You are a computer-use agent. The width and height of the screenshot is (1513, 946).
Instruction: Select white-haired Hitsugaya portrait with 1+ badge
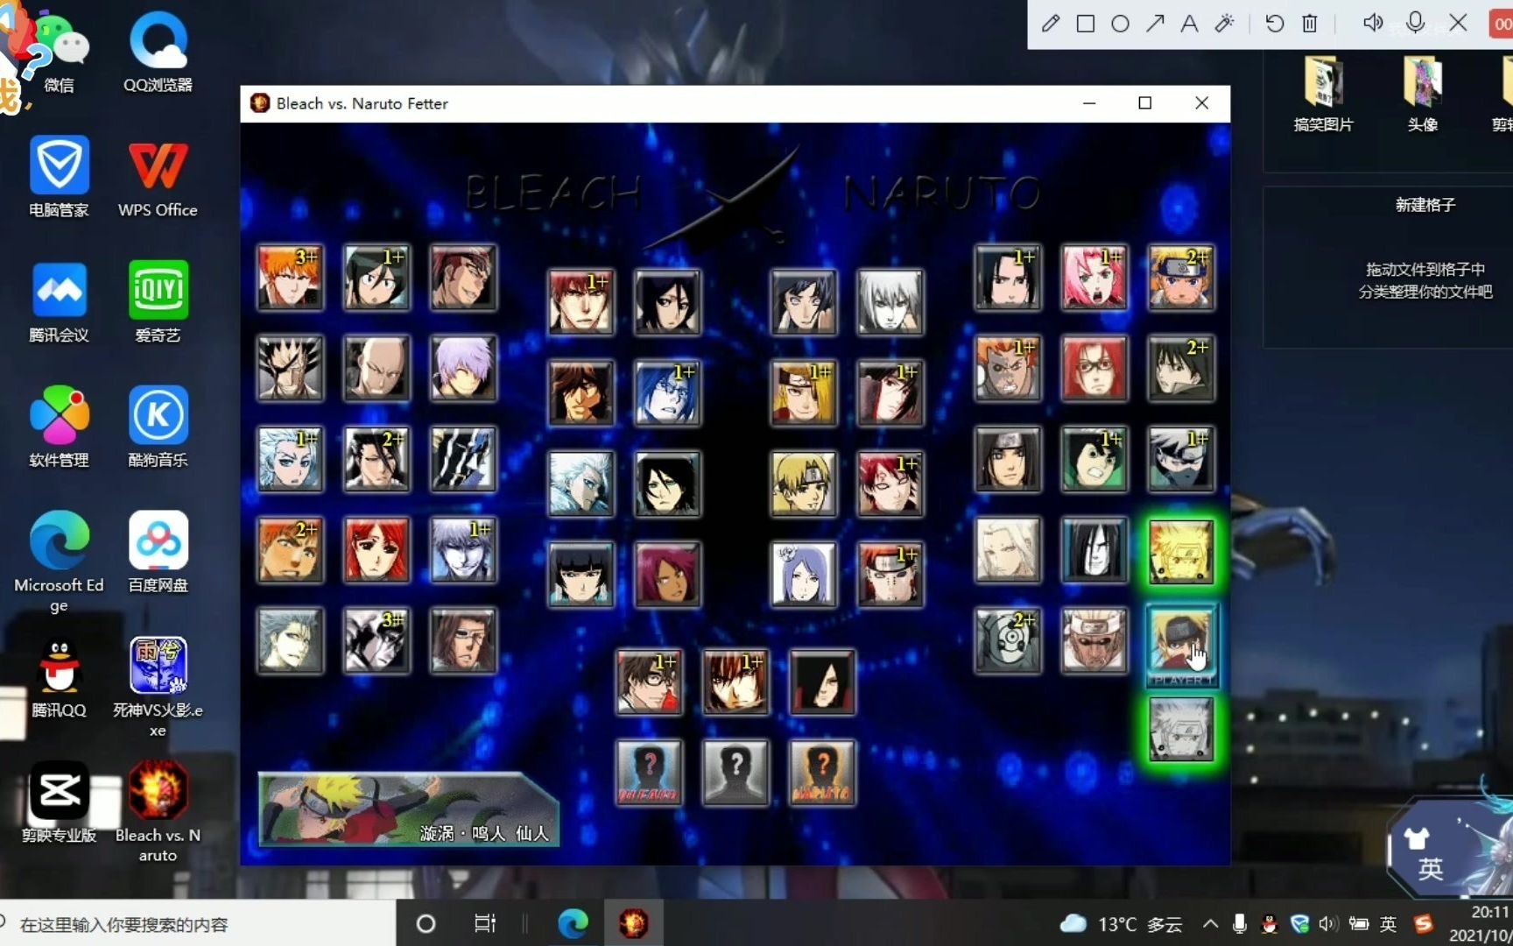point(290,460)
